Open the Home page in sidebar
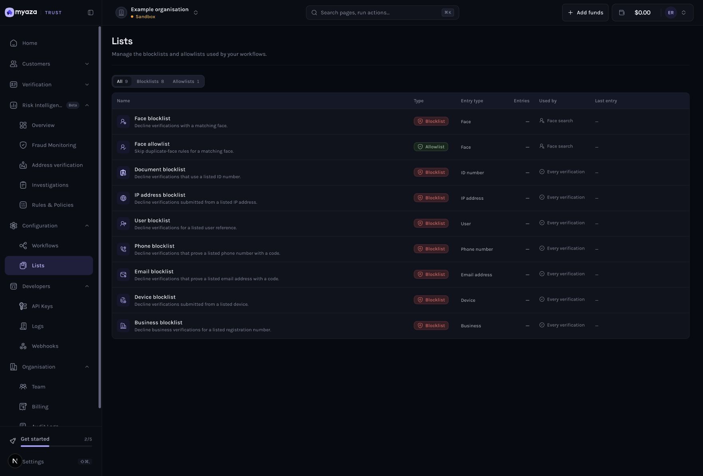The width and height of the screenshot is (703, 476). [49, 43]
